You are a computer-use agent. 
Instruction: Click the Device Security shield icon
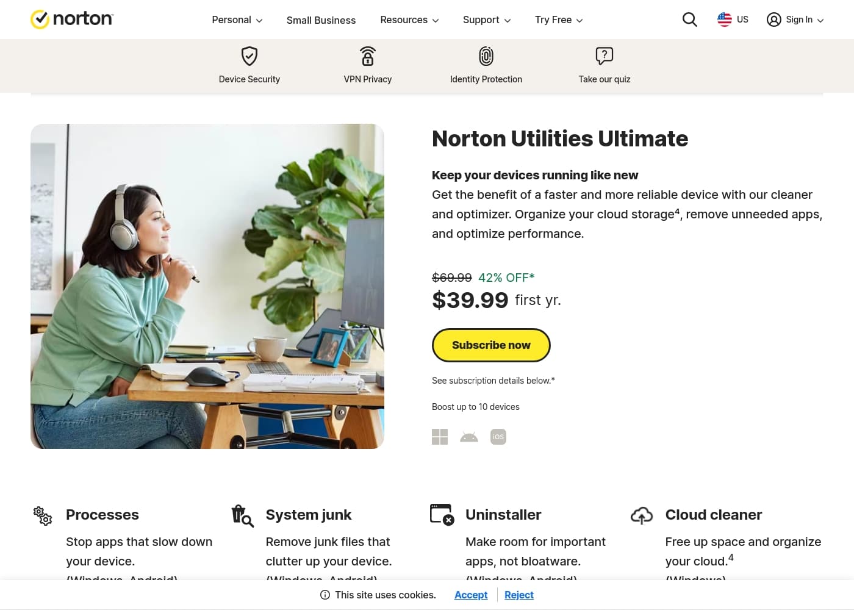click(249, 56)
